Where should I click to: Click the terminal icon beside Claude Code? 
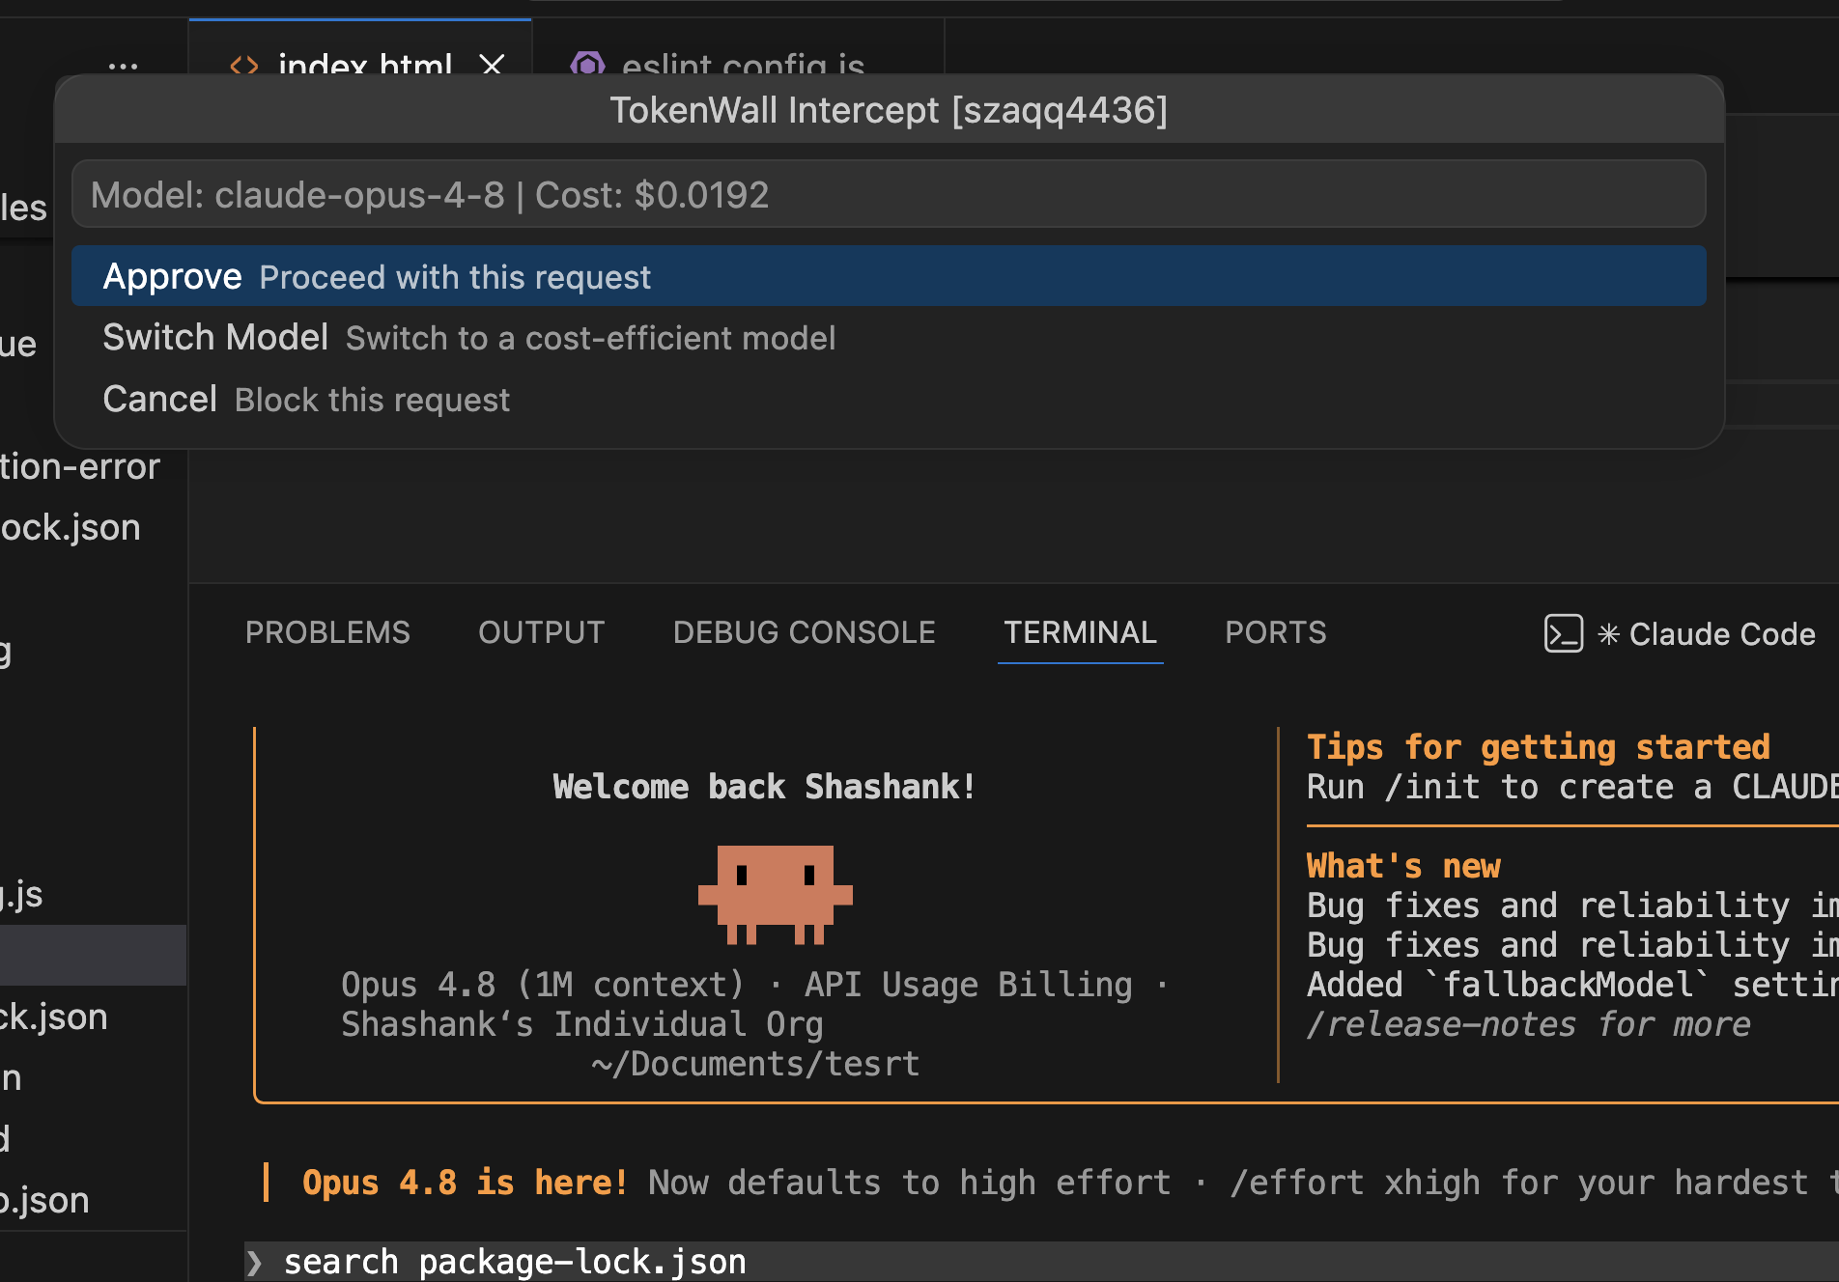1563,633
